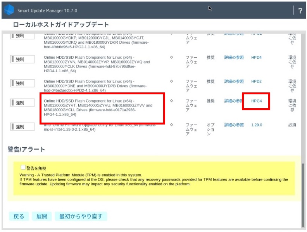Click the 警告/アラート heading
Image resolution: width=307 pixels, height=232 pixels.
pyautogui.click(x=26, y=149)
